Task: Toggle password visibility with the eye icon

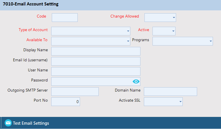Action: tap(136, 81)
